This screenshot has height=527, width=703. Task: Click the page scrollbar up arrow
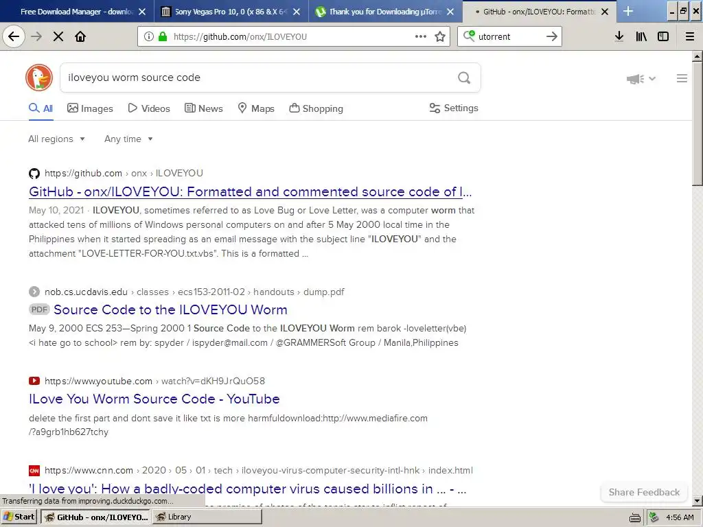pyautogui.click(x=698, y=56)
